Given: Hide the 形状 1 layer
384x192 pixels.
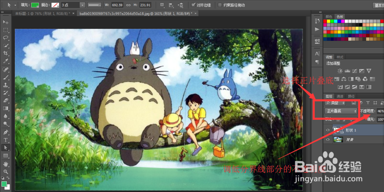Looking at the screenshot, I should (x=328, y=130).
